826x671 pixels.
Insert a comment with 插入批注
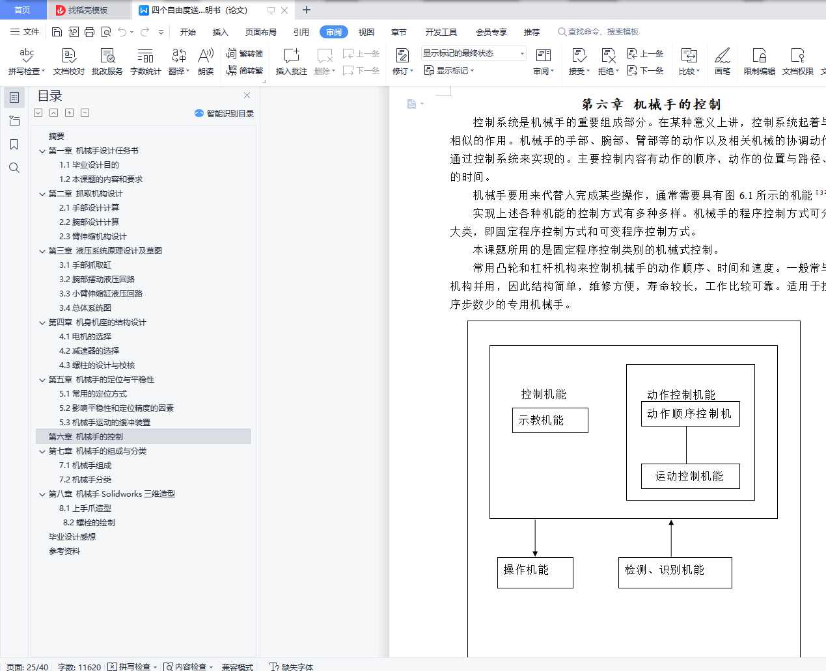pos(292,62)
